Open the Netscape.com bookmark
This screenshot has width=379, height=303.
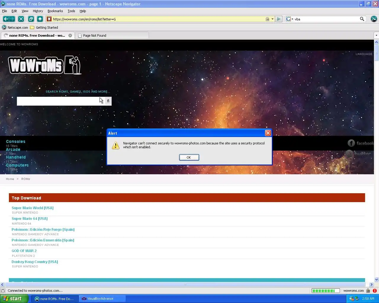click(x=15, y=28)
